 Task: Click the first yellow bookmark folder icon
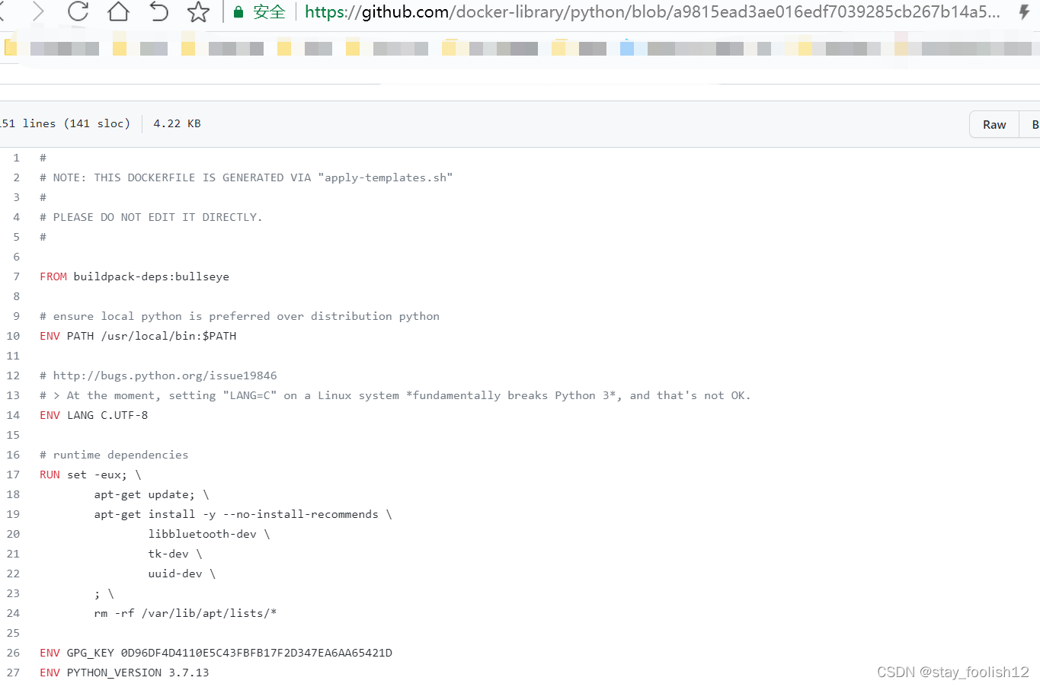point(11,48)
